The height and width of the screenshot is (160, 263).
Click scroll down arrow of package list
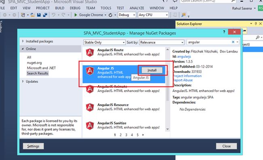[x=168, y=129]
